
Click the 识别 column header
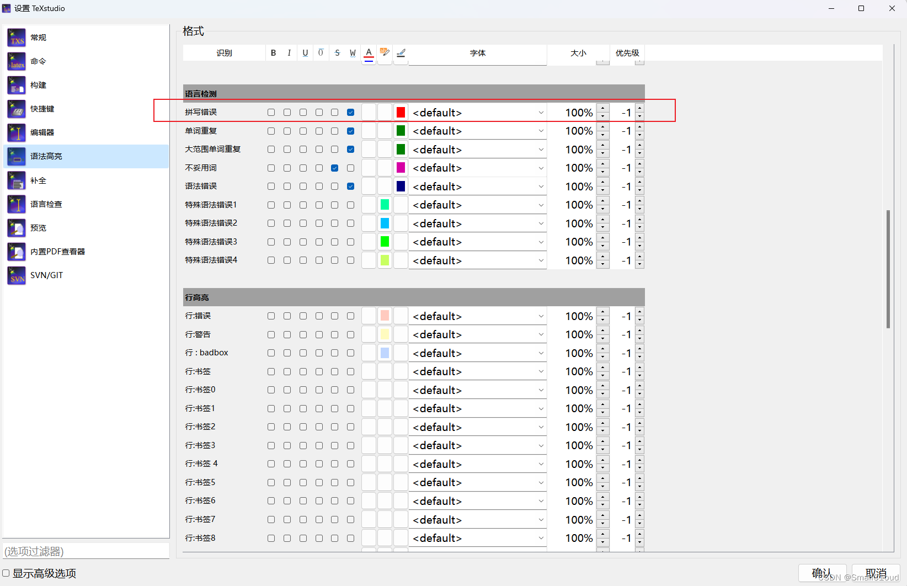pos(225,53)
